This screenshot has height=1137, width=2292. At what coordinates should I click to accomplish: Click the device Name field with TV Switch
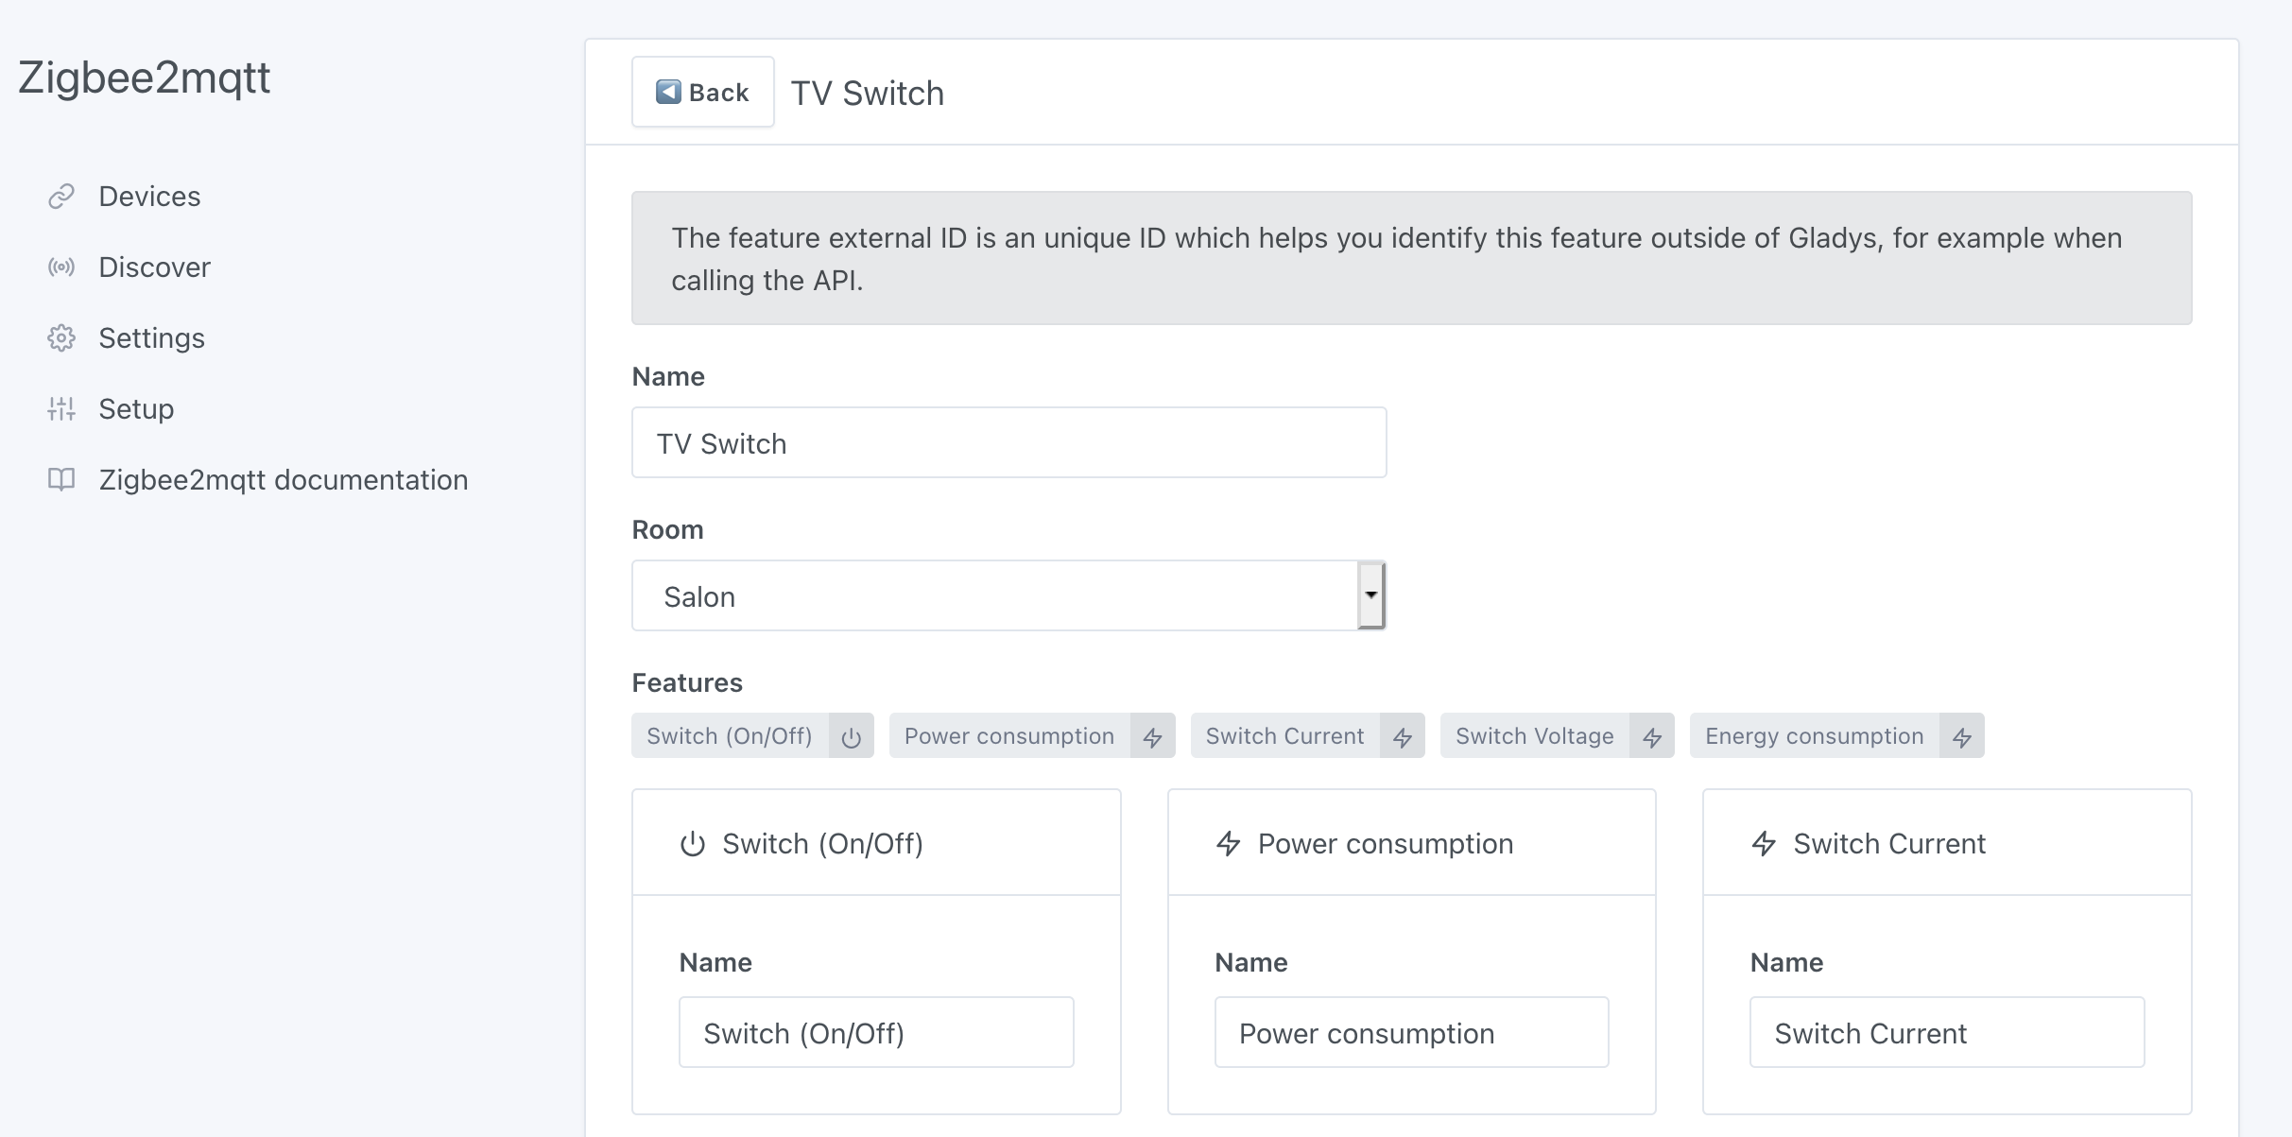point(1008,443)
